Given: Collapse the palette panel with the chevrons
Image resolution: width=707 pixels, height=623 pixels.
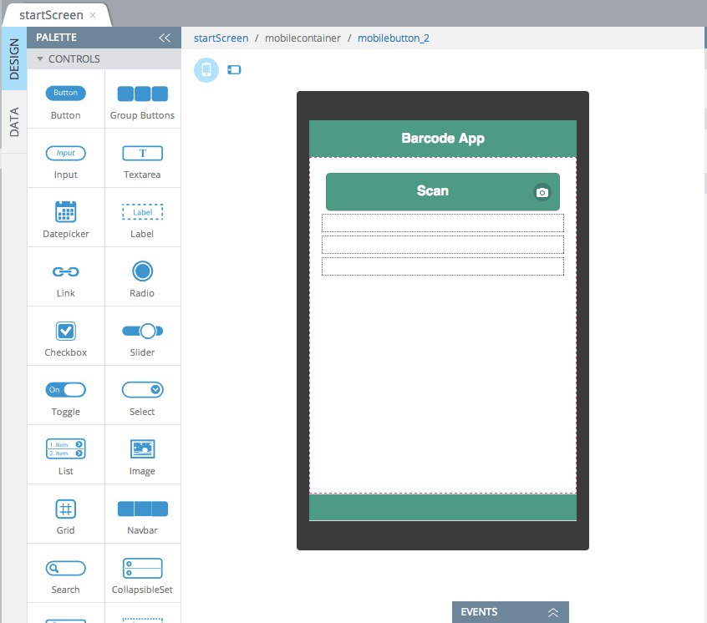Looking at the screenshot, I should pyautogui.click(x=165, y=37).
